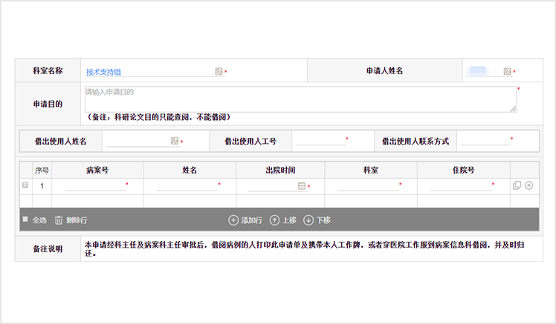Click the picker icon beside 科室名称 field
Image resolution: width=556 pixels, height=324 pixels.
click(219, 72)
